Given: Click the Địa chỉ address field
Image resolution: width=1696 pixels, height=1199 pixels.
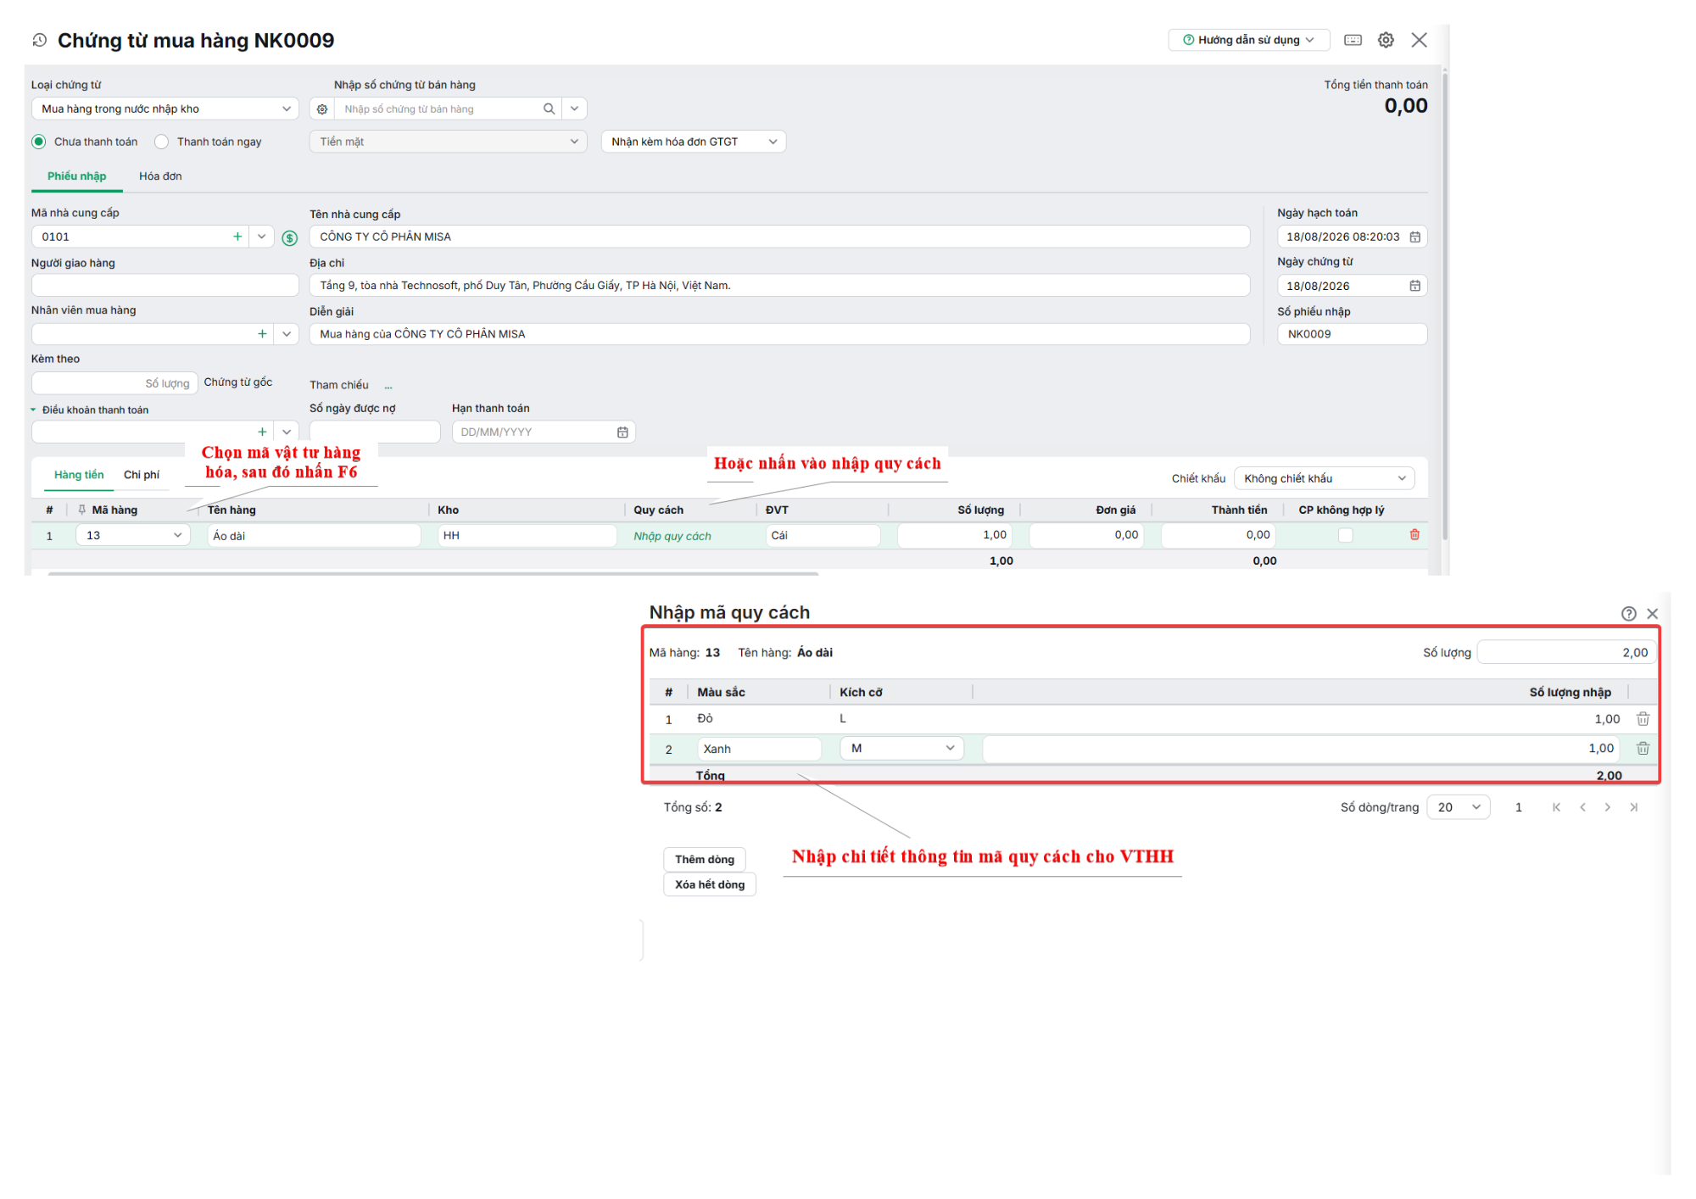Looking at the screenshot, I should coord(779,285).
